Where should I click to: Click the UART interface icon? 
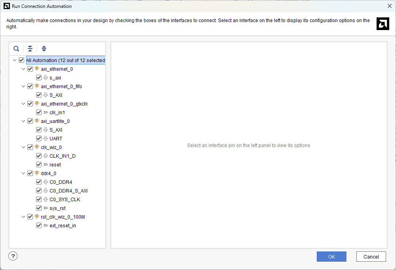click(x=46, y=139)
